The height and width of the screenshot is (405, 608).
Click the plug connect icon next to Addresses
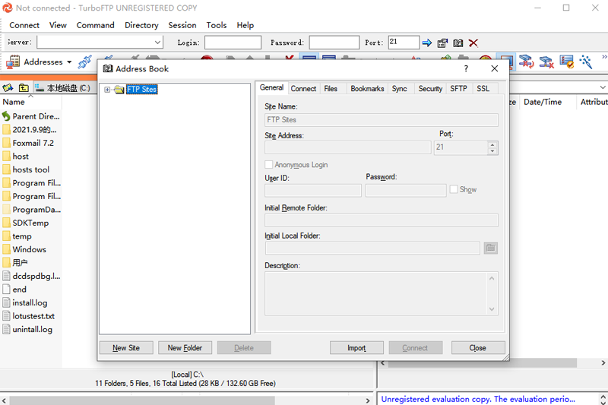pos(84,62)
